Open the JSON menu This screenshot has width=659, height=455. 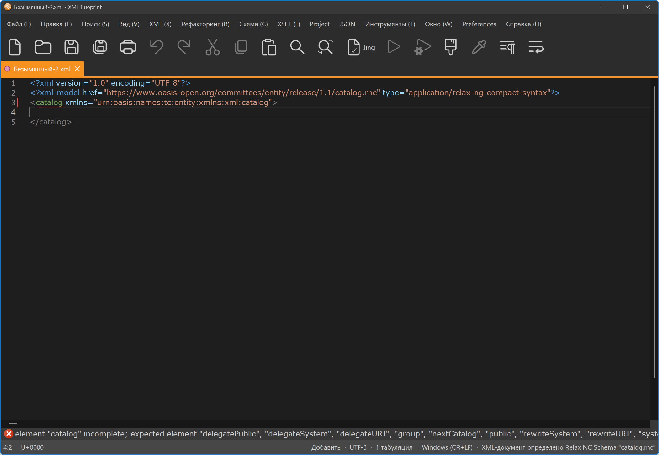[347, 24]
